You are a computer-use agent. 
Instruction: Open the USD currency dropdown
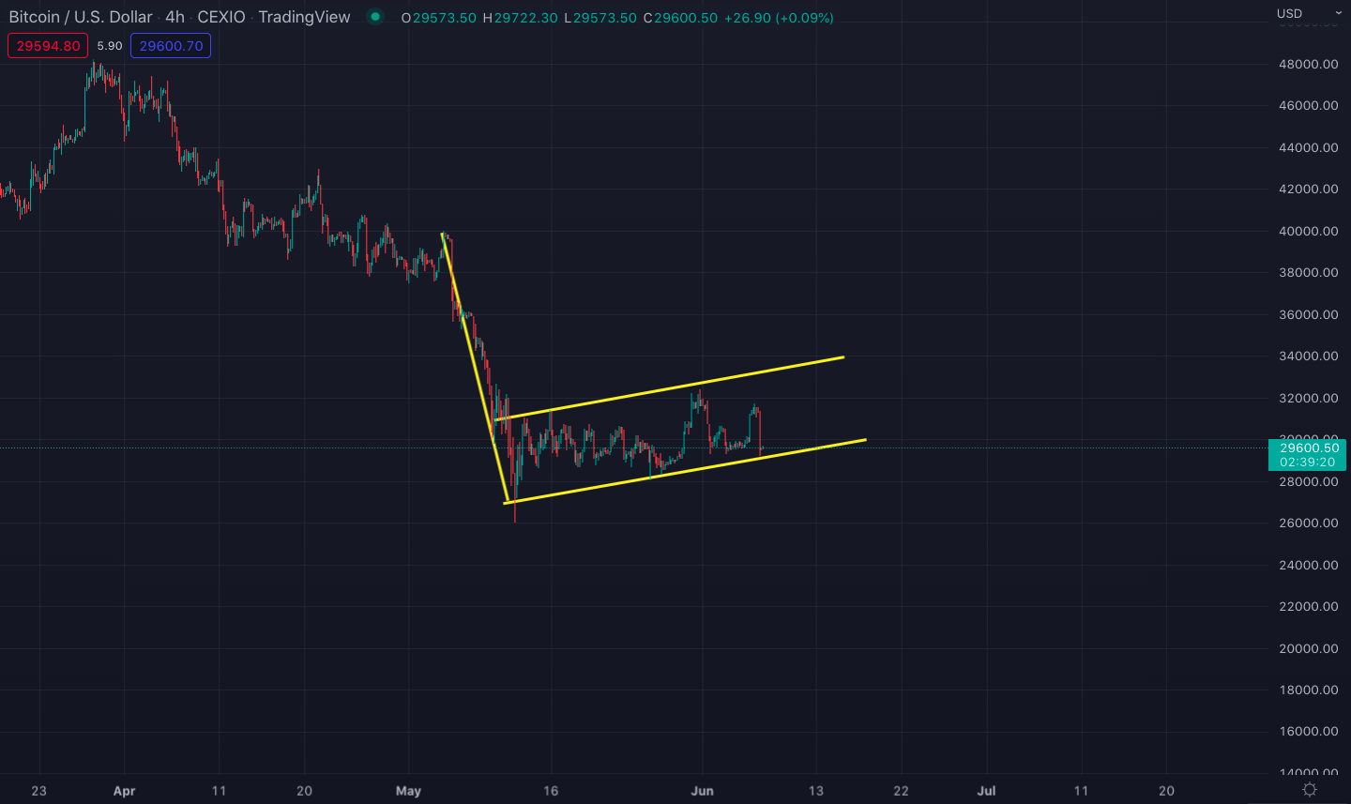tap(1309, 13)
